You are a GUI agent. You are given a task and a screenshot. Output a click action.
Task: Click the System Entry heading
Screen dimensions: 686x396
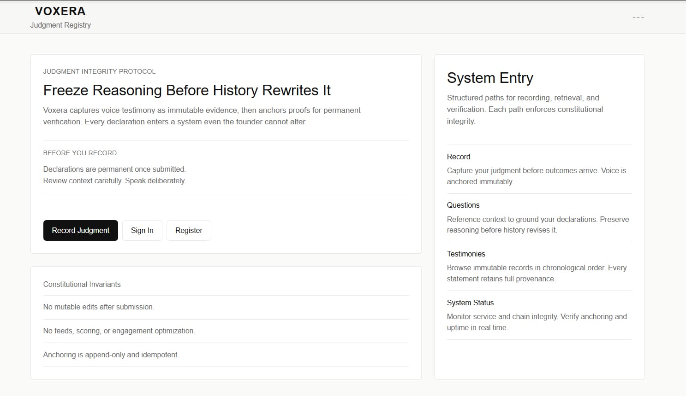click(x=490, y=78)
